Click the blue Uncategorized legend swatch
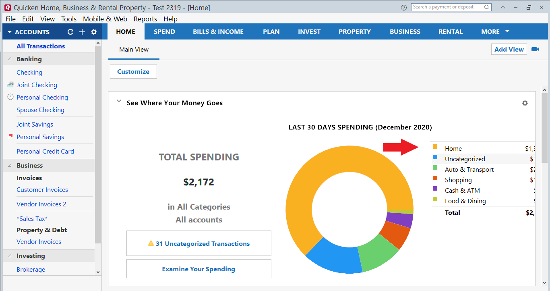This screenshot has width=550, height=291. 435,157
